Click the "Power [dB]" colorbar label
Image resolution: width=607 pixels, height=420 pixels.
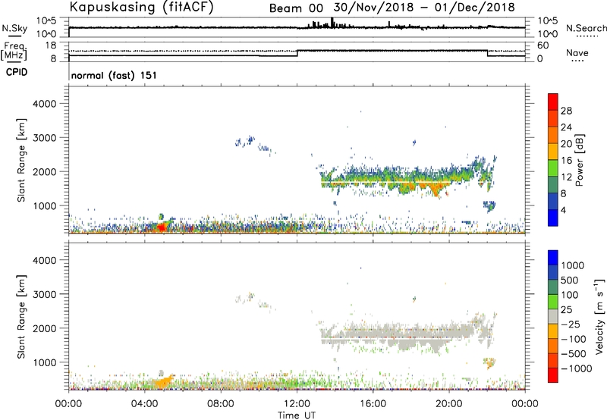point(579,160)
